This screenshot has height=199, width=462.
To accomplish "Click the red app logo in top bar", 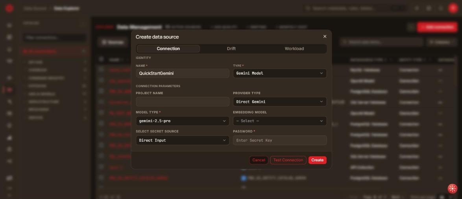I will click(9, 8).
